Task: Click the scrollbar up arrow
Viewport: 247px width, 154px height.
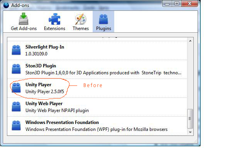Action: 190,41
